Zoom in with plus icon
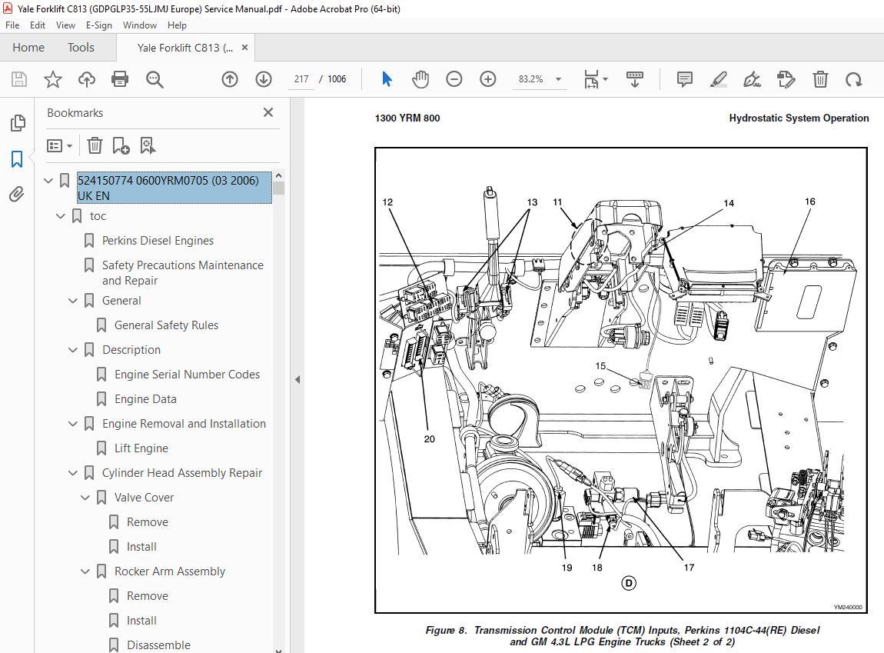Screen dimensions: 884x653 pos(487,79)
